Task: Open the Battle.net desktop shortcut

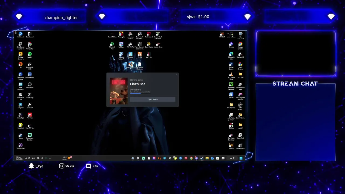Action: point(20,35)
